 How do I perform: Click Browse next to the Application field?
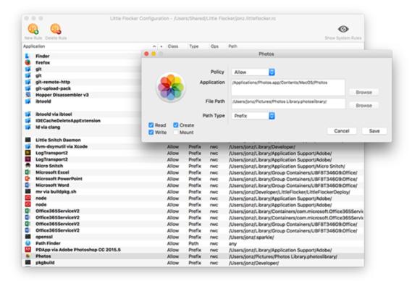364,93
